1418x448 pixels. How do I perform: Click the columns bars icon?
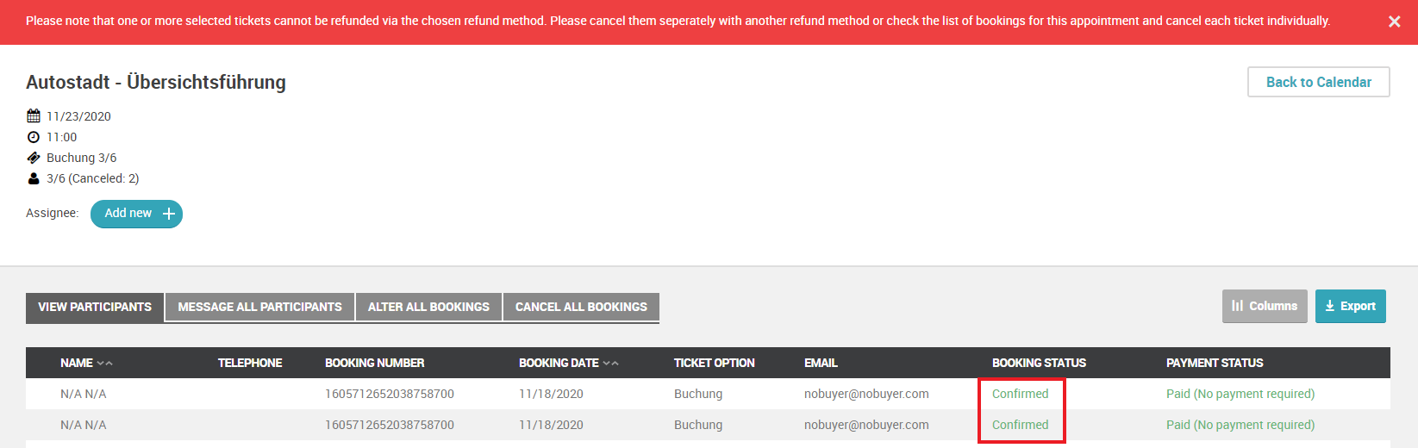[x=1238, y=306]
